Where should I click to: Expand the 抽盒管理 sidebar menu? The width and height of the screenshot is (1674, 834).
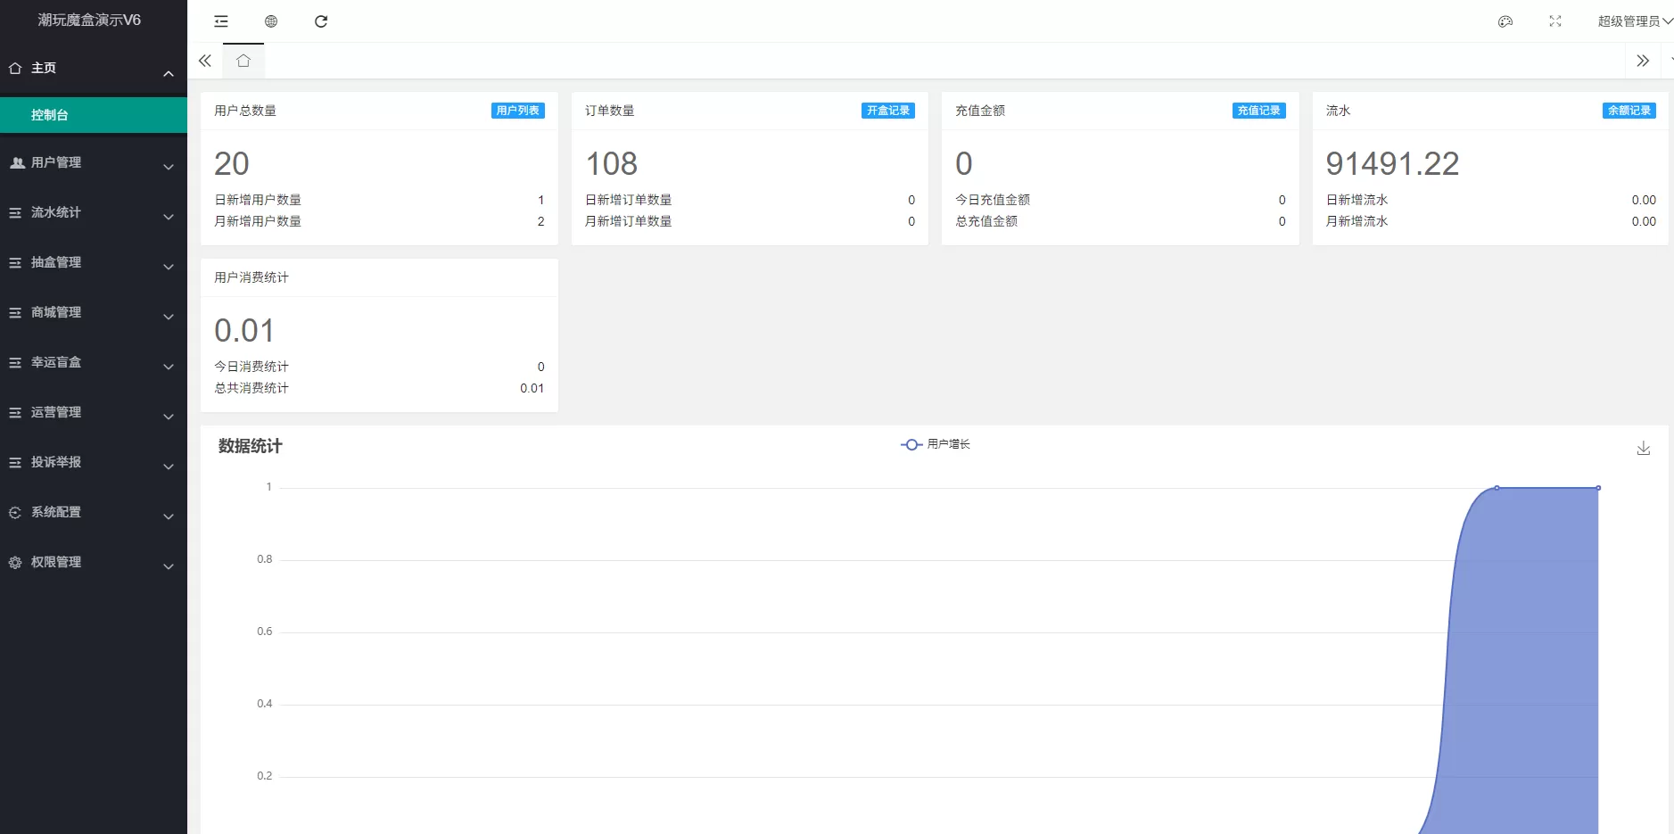(x=93, y=262)
